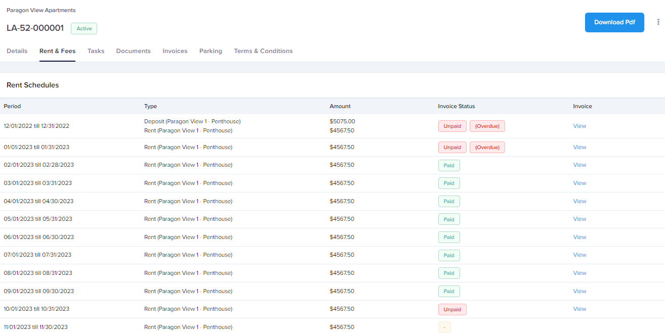This screenshot has width=665, height=333.
Task: Click Unpaid badge for 10/01/2023 period
Action: 452,309
